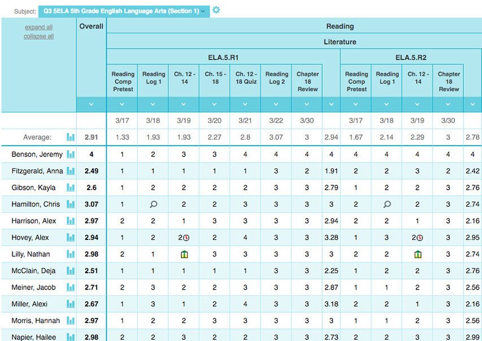This screenshot has height=341, width=482.
Task: Click overall average 2.91 cell
Action: tap(92, 137)
